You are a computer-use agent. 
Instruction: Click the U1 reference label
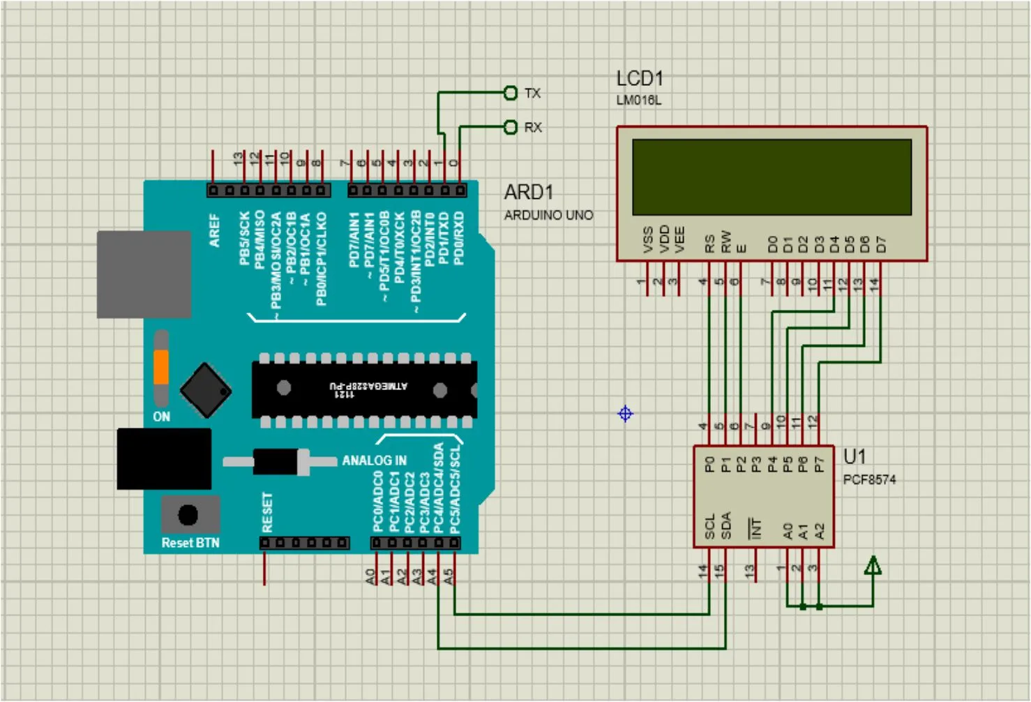855,456
